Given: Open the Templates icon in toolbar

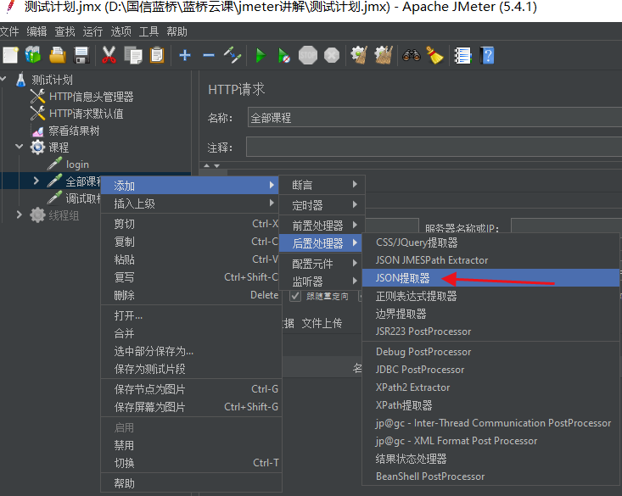Looking at the screenshot, I should pyautogui.click(x=33, y=55).
